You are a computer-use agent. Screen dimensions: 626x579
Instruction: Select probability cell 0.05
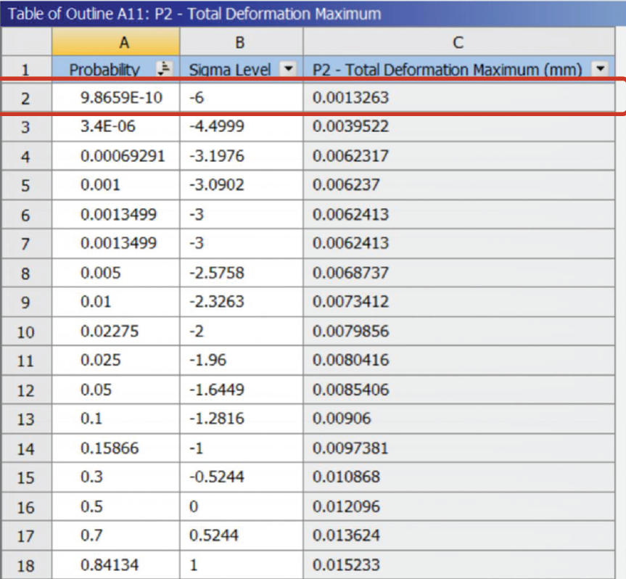pyautogui.click(x=116, y=390)
